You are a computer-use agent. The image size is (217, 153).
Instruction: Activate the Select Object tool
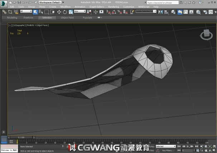point(35,12)
